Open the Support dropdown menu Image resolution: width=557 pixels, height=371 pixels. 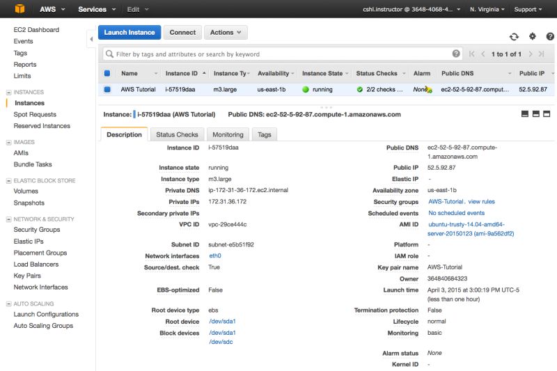(528, 9)
